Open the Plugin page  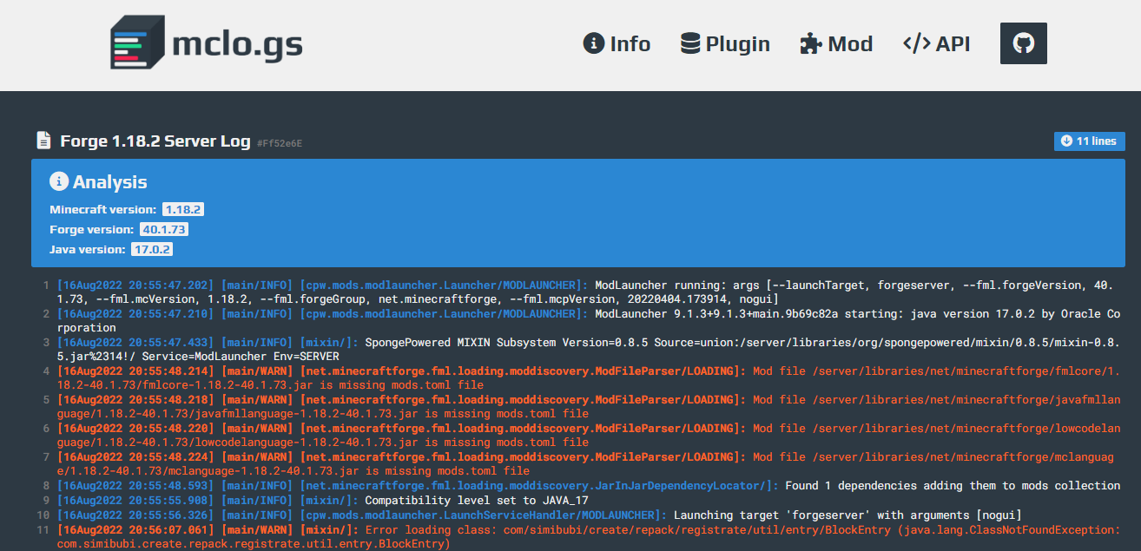(725, 43)
